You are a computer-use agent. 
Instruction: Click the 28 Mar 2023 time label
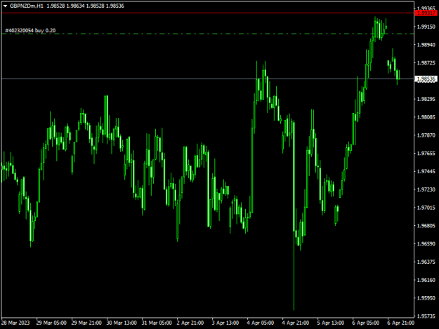click(x=15, y=323)
